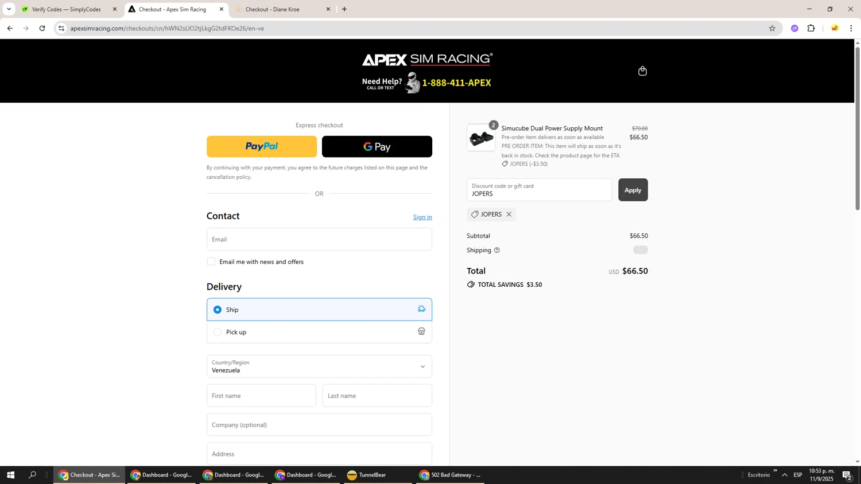Open the Chrome three-dot menu
The height and width of the screenshot is (484, 861).
[x=851, y=28]
